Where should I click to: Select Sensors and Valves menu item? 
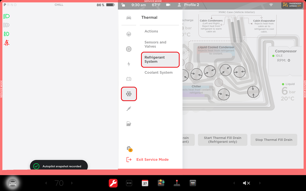click(155, 44)
